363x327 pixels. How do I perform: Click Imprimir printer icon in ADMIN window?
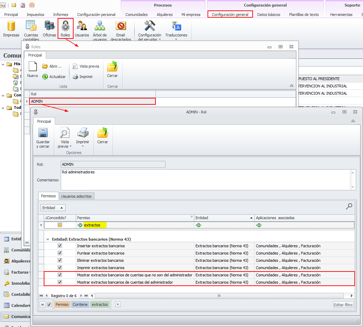[83, 133]
